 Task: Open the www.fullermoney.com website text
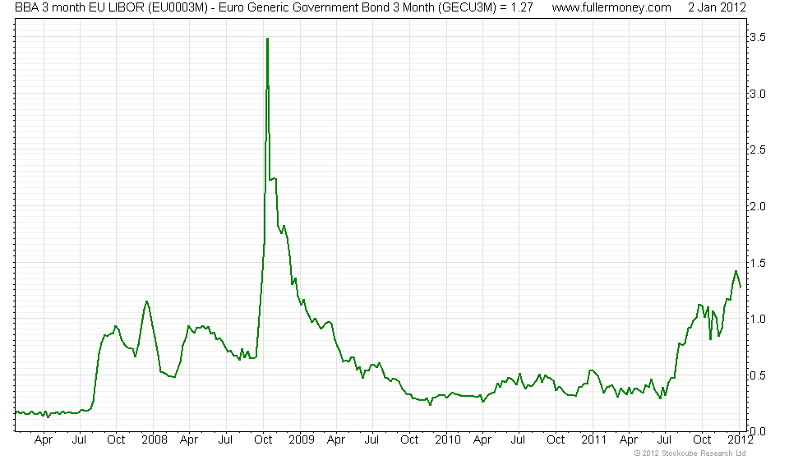611,7
